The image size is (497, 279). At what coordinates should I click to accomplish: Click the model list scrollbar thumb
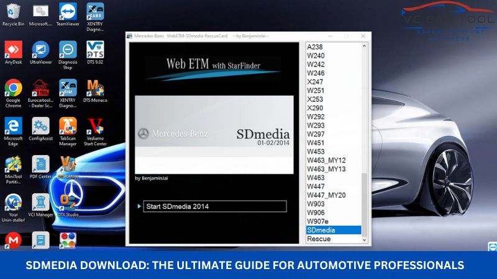[364, 205]
